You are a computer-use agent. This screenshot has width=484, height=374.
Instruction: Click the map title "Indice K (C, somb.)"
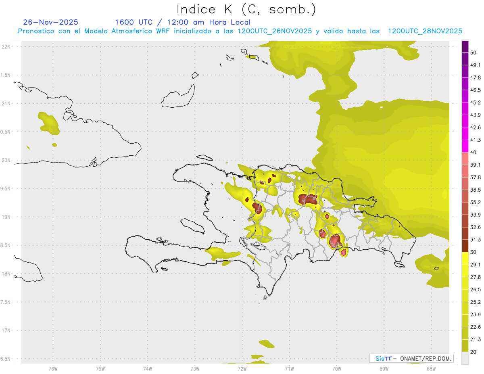[x=246, y=9]
